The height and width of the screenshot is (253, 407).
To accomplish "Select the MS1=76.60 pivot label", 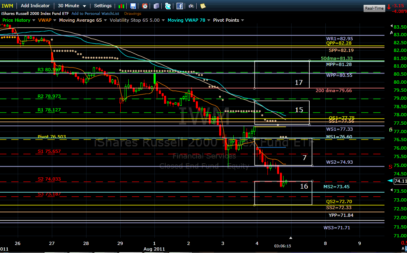I will (x=339, y=137).
